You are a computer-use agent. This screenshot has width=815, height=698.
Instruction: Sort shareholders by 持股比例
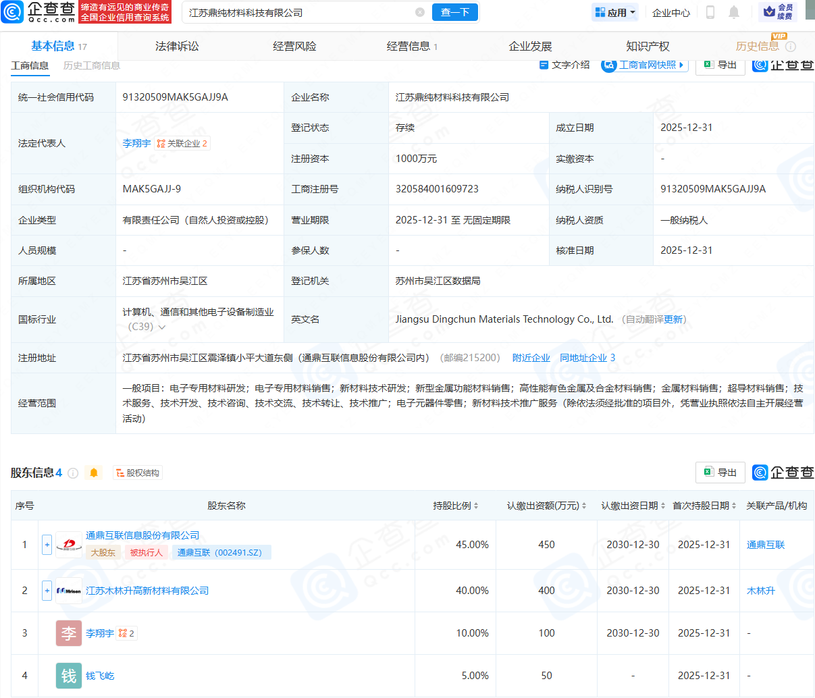(x=456, y=506)
